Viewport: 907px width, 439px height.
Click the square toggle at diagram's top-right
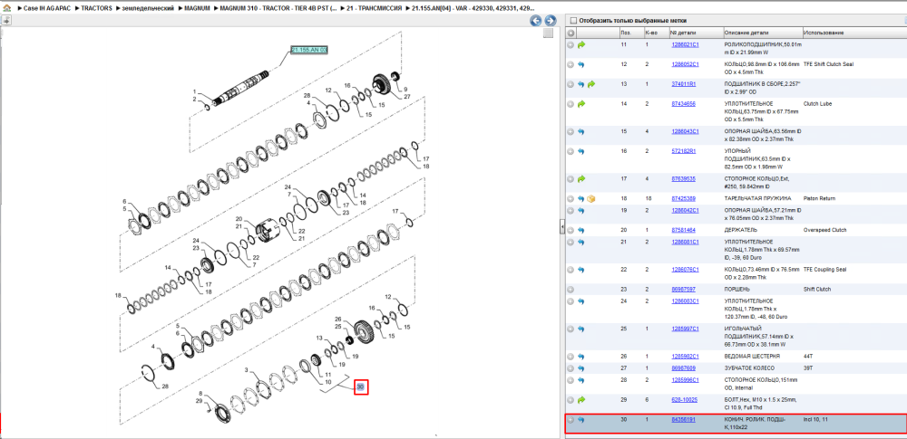(548, 33)
